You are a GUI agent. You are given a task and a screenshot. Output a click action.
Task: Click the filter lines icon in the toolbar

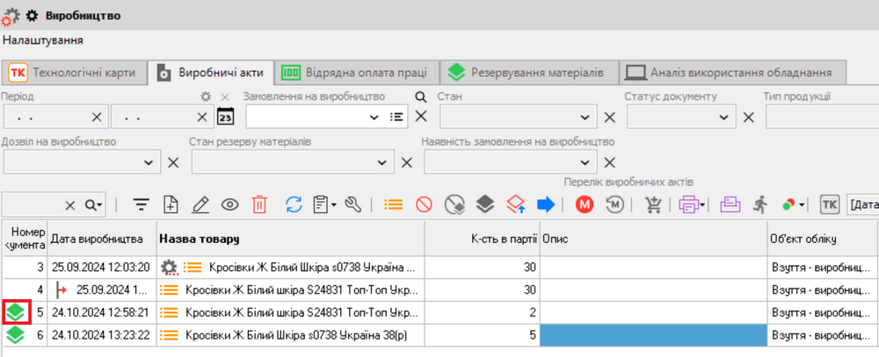(141, 204)
